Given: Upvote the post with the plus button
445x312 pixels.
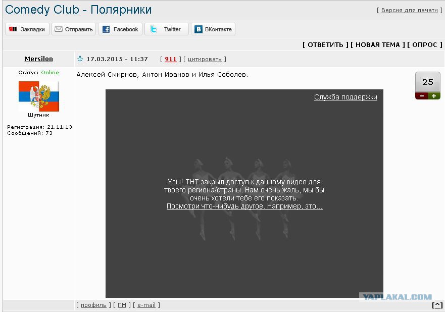Looking at the screenshot, I should (x=434, y=96).
